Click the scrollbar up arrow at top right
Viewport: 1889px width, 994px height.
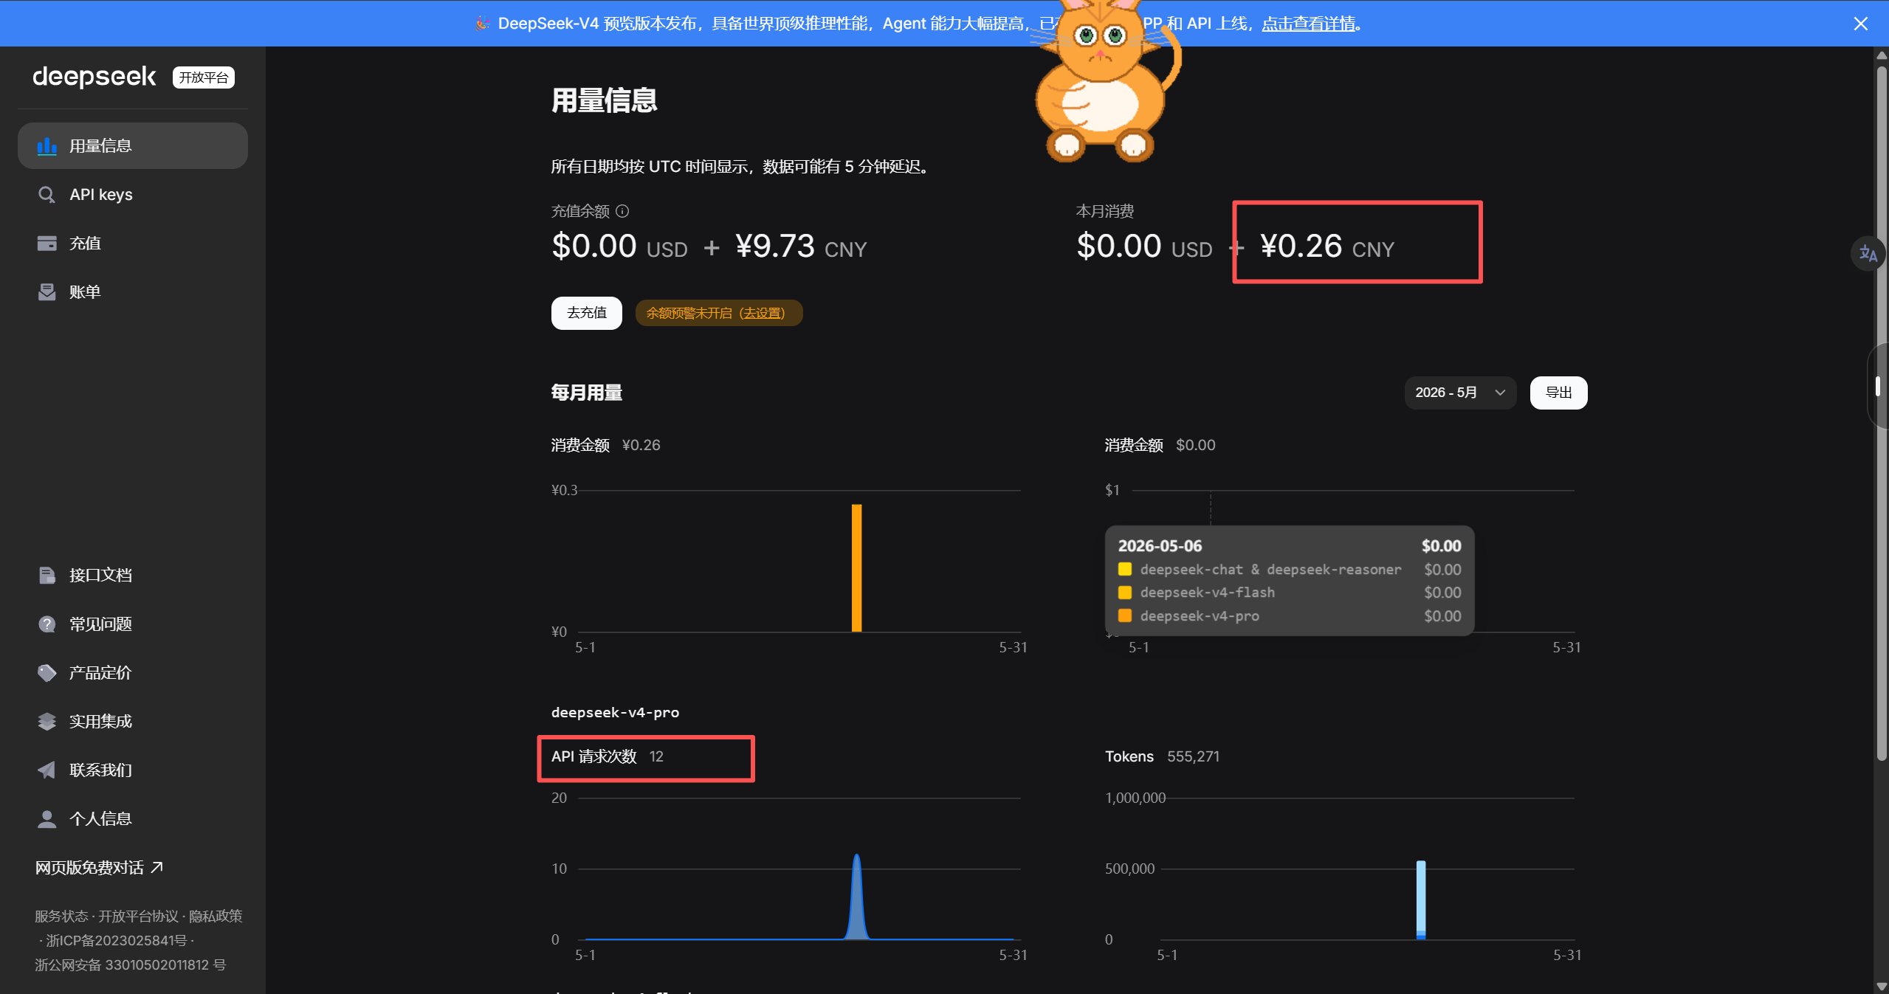pos(1882,55)
